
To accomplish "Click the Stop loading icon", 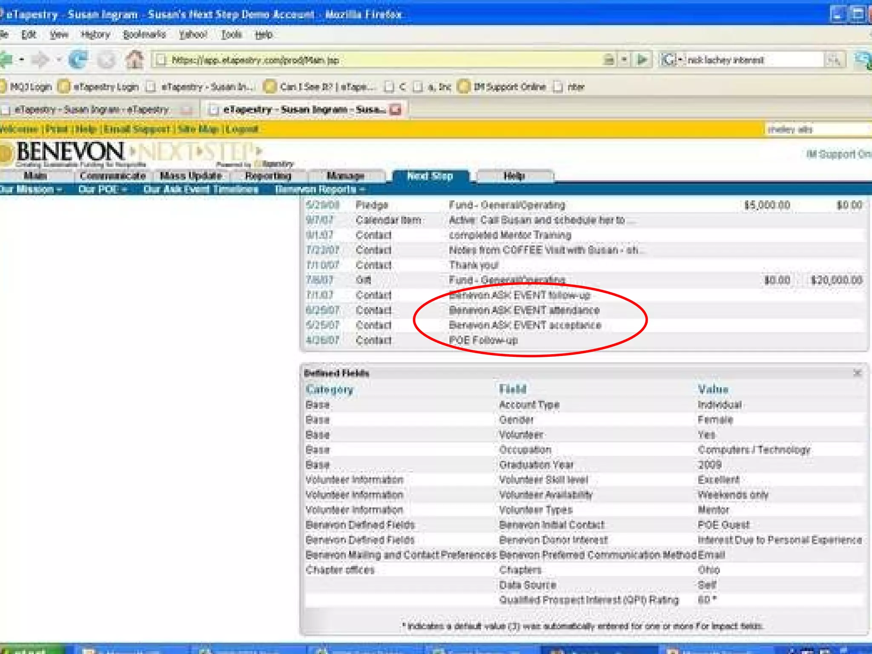I will (x=106, y=60).
